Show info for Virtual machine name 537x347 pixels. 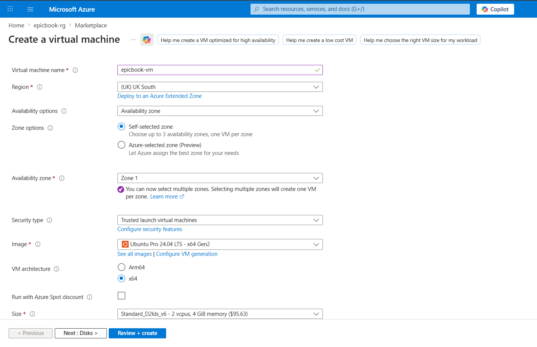[75, 70]
